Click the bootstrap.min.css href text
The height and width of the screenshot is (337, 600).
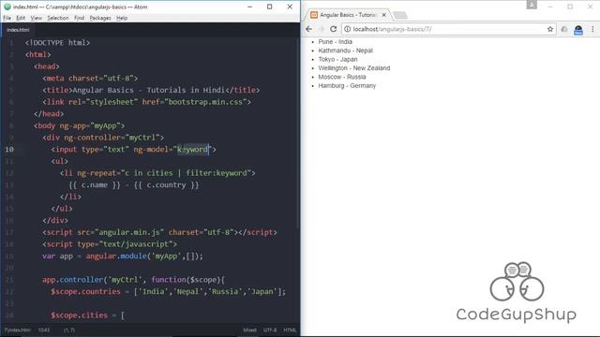[x=205, y=102]
